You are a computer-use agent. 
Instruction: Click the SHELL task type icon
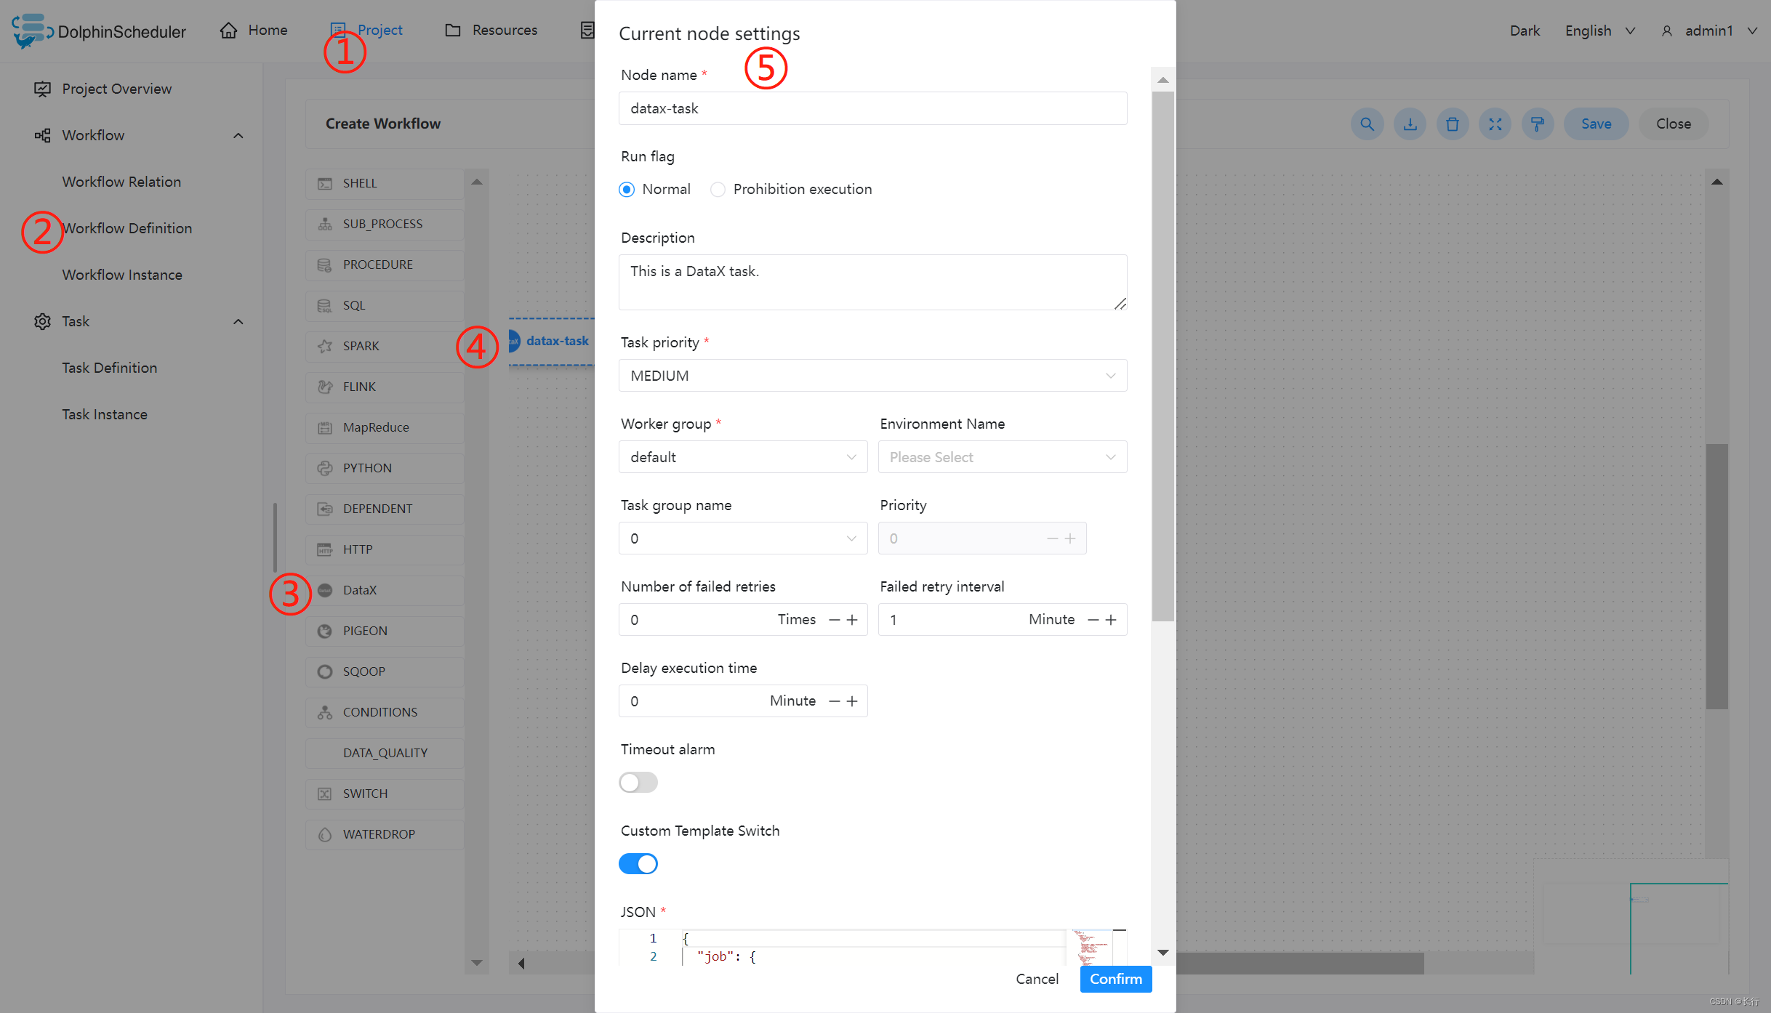(327, 182)
